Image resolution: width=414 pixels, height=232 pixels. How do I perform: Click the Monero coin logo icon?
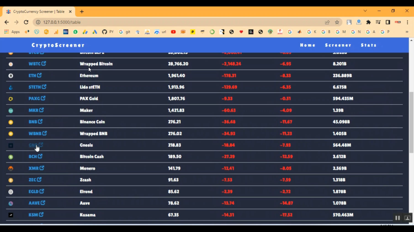[x=11, y=169]
